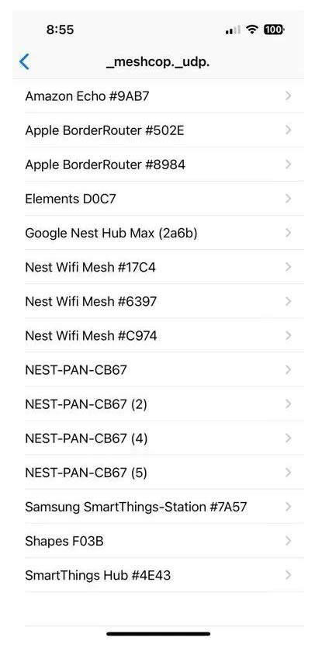The width and height of the screenshot is (322, 648).
Task: Tap chevron beside Shapes F03B
Action: point(289,541)
